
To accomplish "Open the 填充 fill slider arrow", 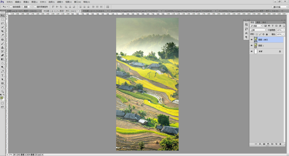I will (283, 34).
